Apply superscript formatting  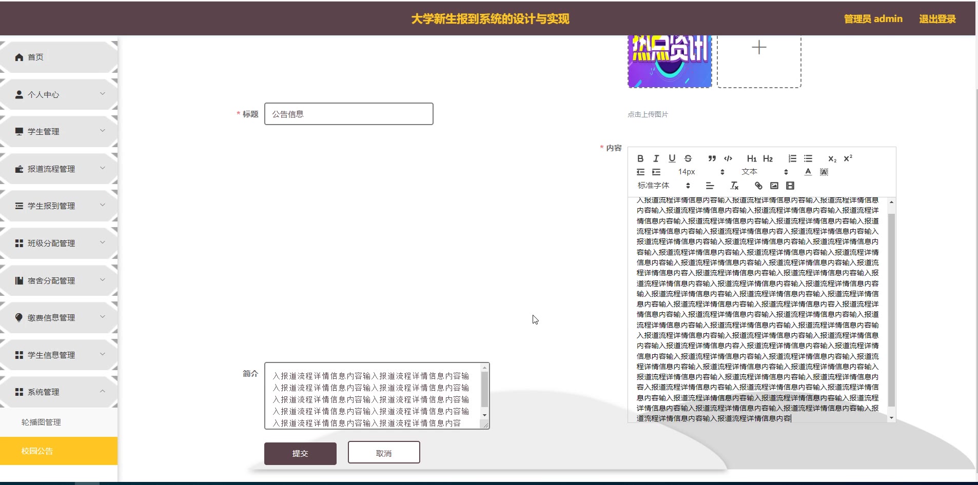pos(848,158)
